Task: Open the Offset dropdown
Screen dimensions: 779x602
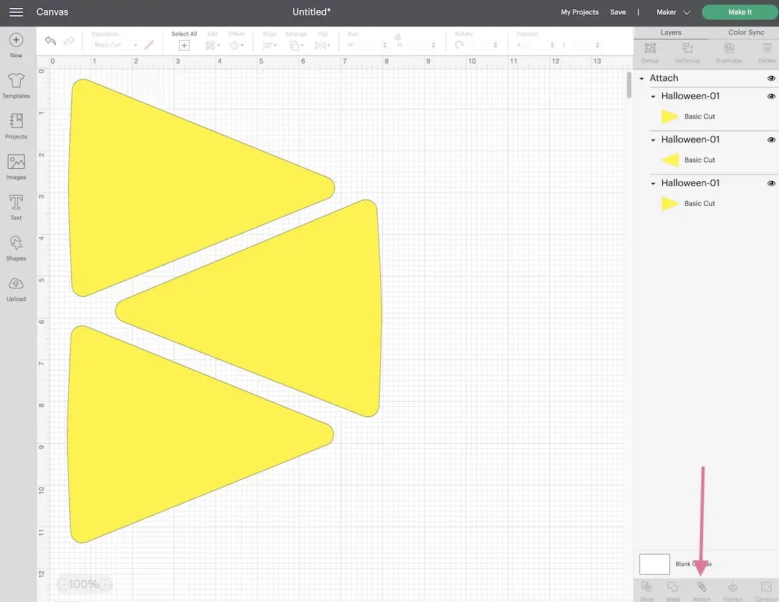Action: [236, 45]
